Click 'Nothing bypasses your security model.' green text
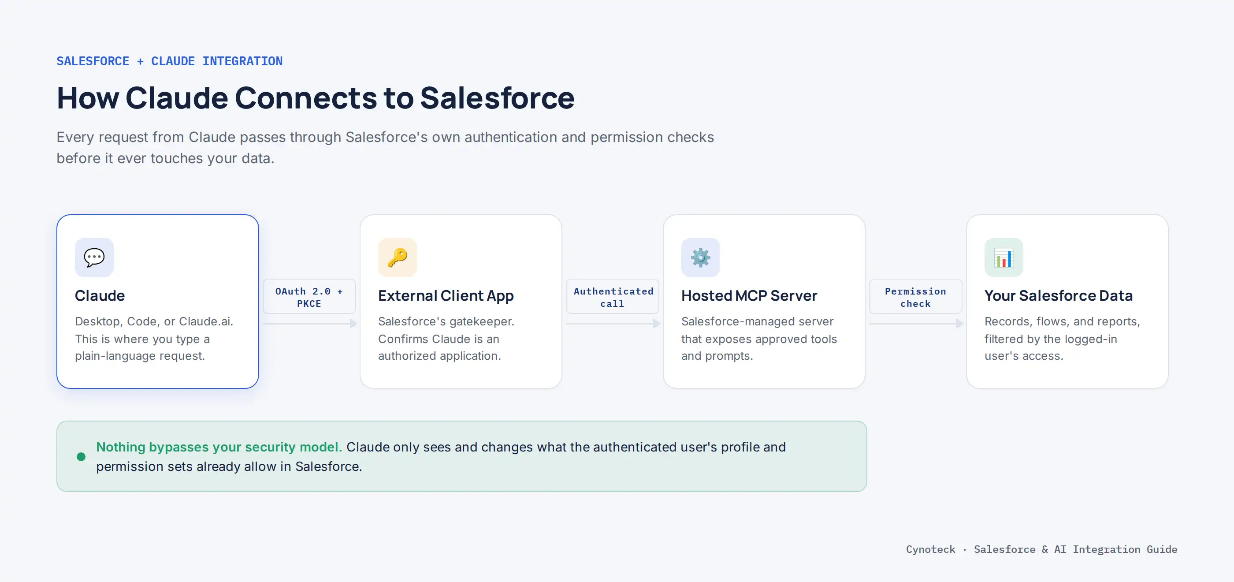The width and height of the screenshot is (1234, 582). [x=219, y=447]
